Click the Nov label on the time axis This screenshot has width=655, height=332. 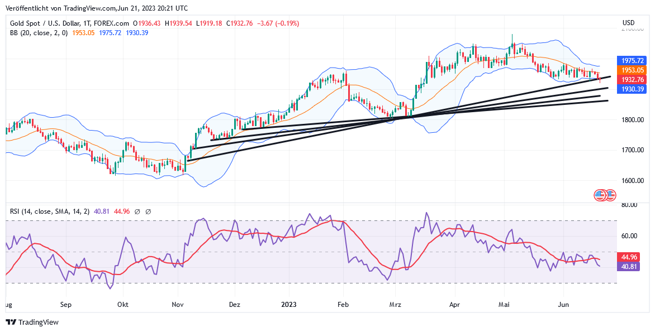pos(178,305)
